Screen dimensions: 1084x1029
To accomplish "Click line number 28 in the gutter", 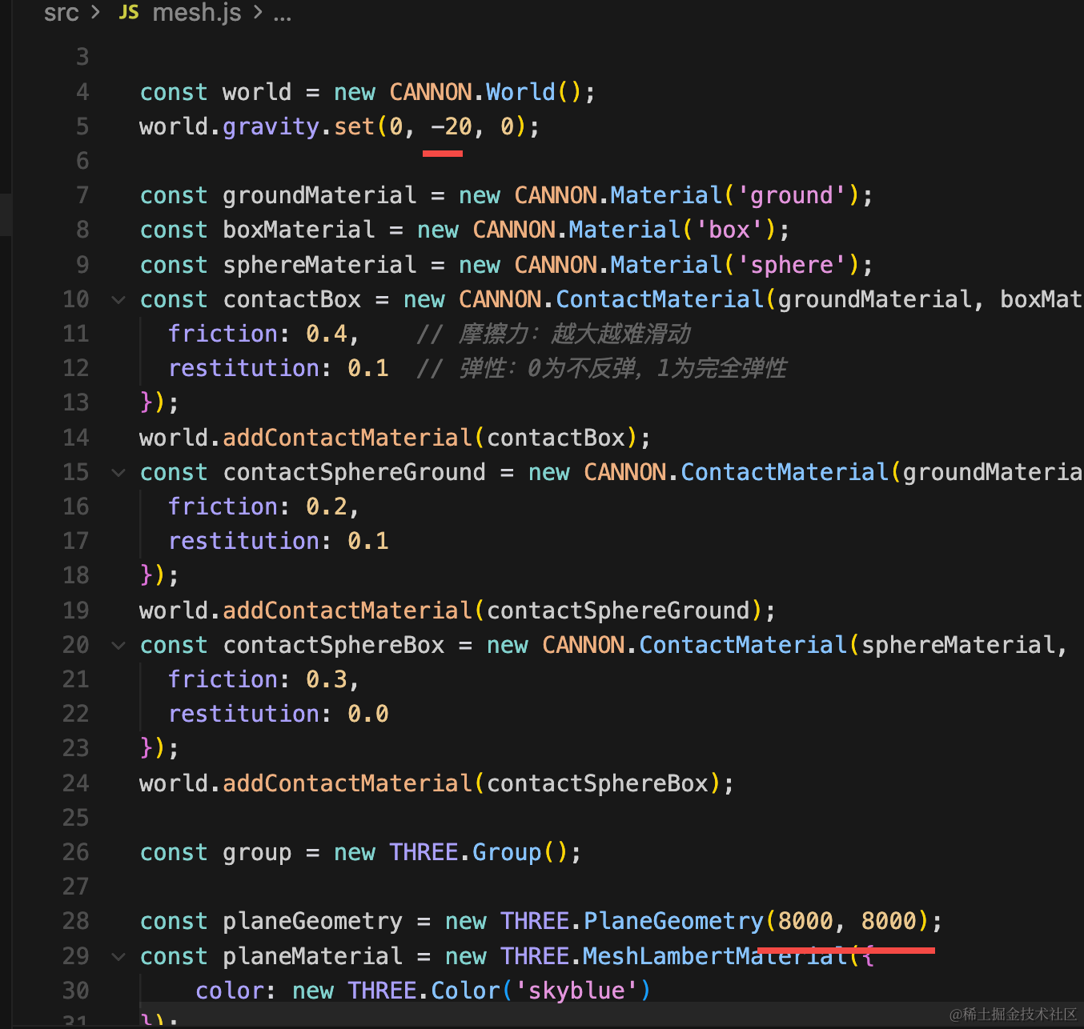I will (x=76, y=921).
